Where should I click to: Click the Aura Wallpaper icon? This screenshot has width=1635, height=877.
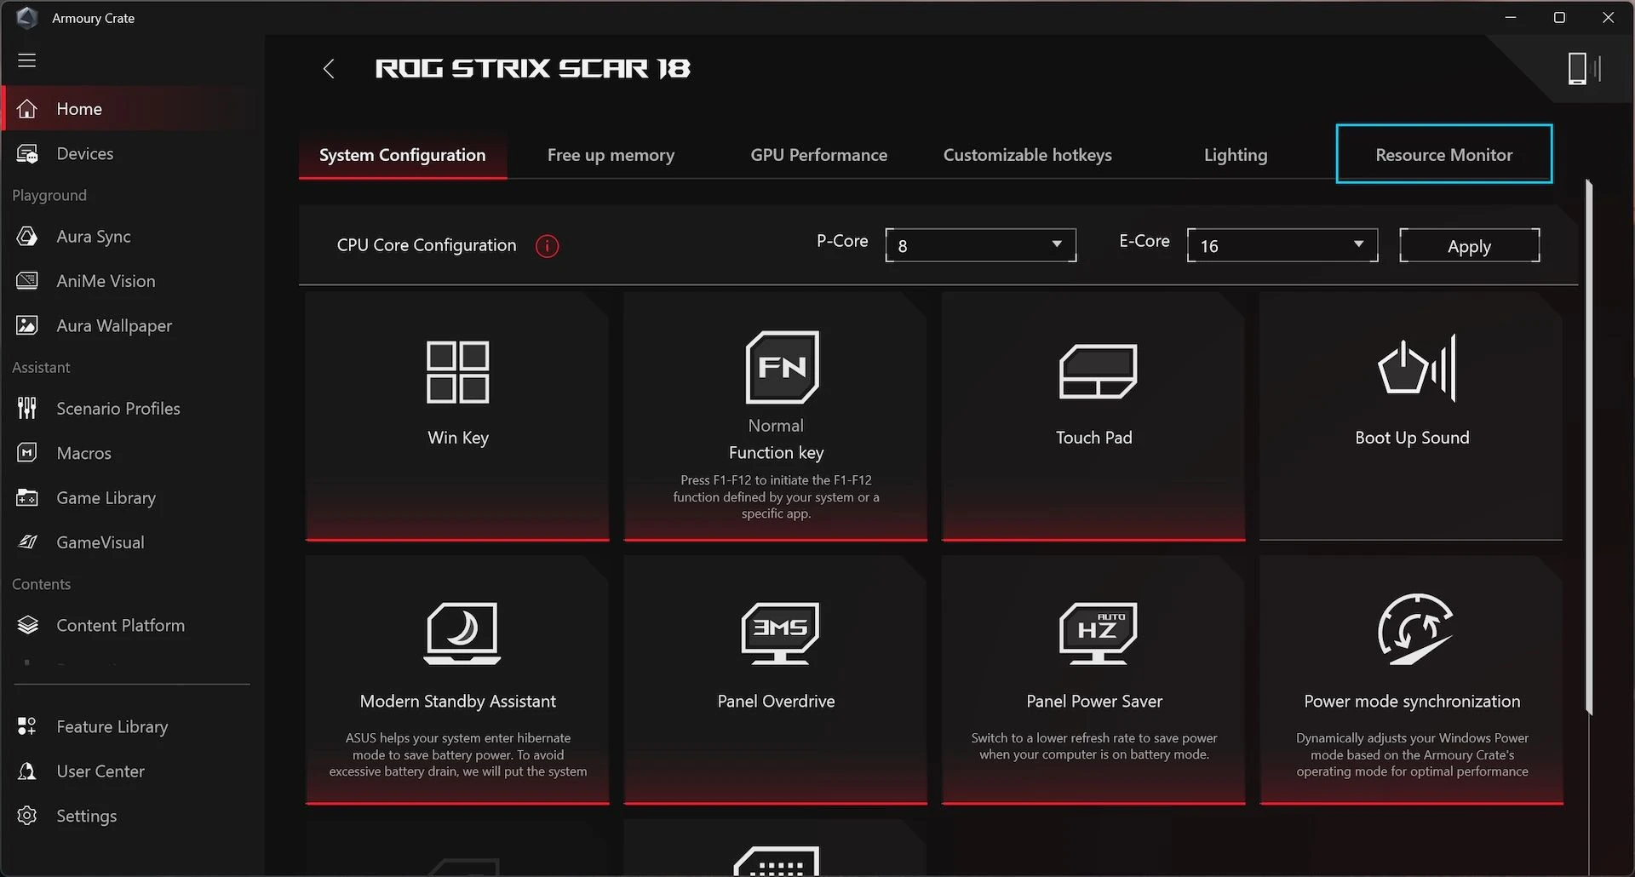(x=27, y=325)
